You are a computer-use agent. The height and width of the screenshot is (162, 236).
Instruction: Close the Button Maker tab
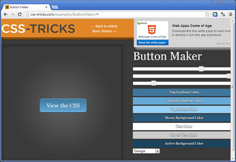[x=46, y=7]
